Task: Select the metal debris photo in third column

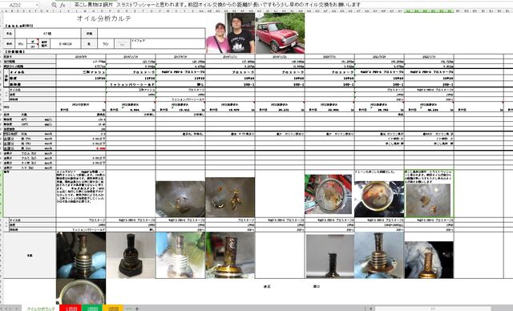Action: click(x=180, y=199)
